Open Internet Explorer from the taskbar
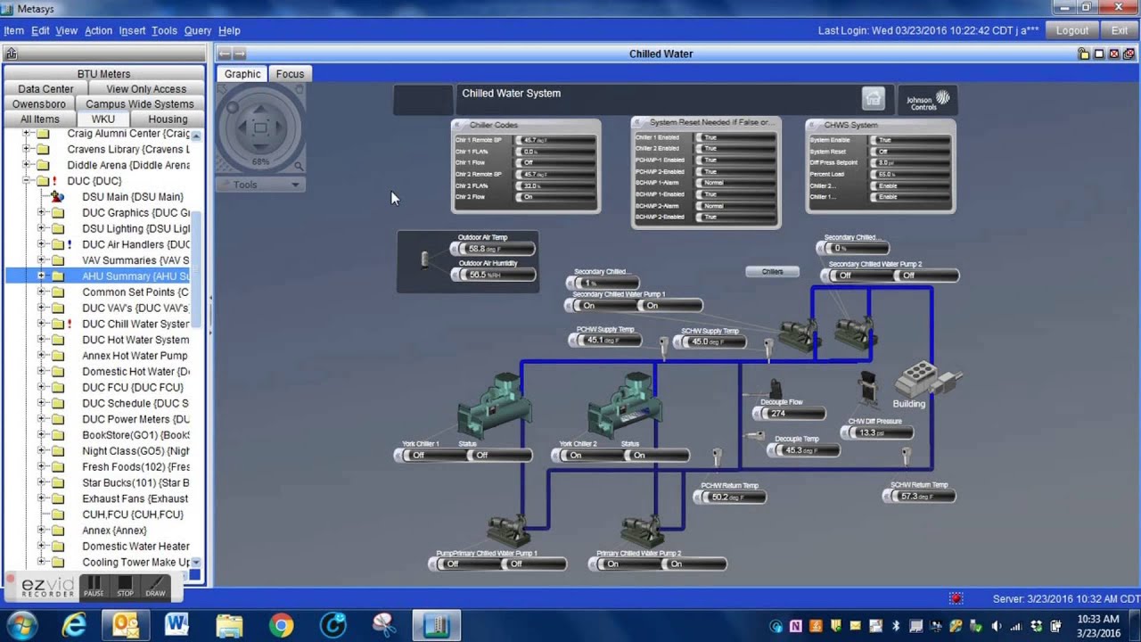 click(x=73, y=625)
